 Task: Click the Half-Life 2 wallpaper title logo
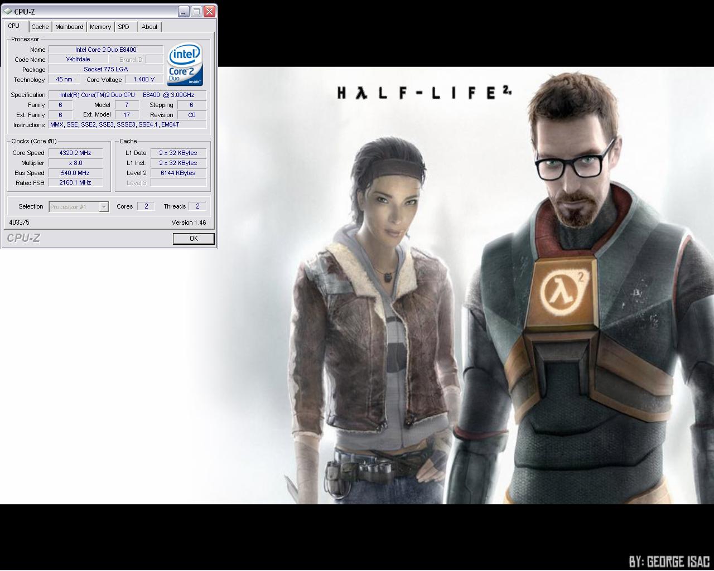click(424, 93)
